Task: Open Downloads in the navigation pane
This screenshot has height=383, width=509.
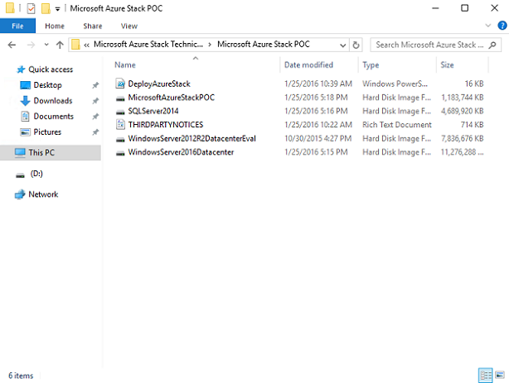Action: click(53, 101)
